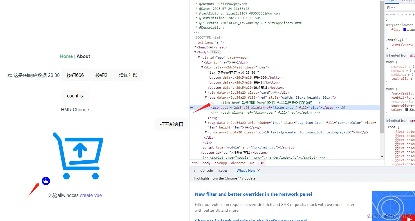
Task: Select the What's New drawer tab
Action: tap(246, 171)
